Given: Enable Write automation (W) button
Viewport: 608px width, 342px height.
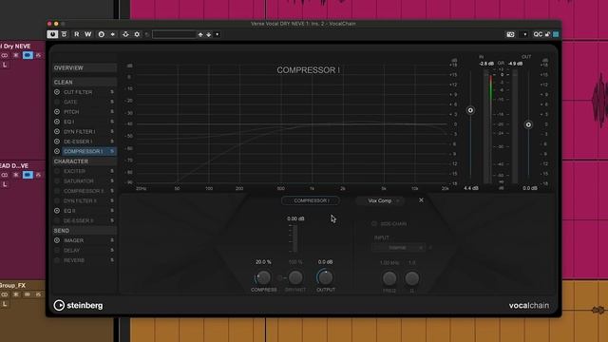Looking at the screenshot, I should [88, 34].
